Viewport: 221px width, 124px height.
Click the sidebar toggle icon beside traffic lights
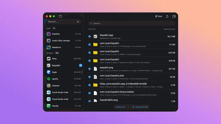60,16
